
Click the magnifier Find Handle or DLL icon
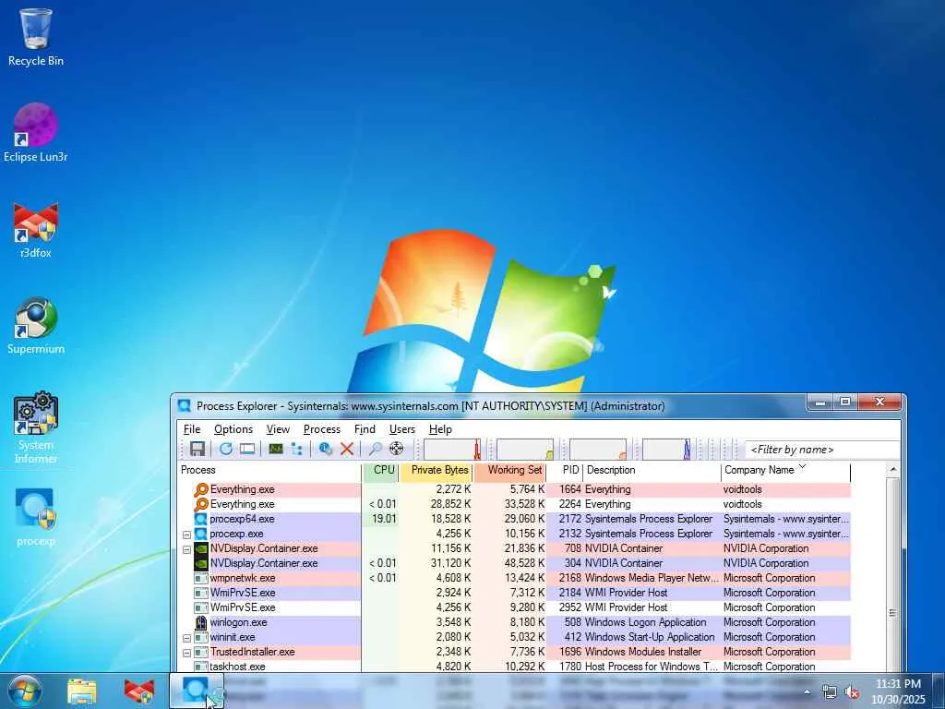pyautogui.click(x=375, y=449)
